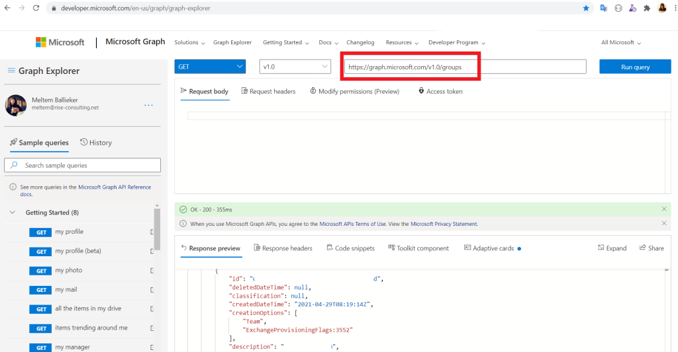Open the three-dot menu beside user profile
678x352 pixels.
coord(148,105)
